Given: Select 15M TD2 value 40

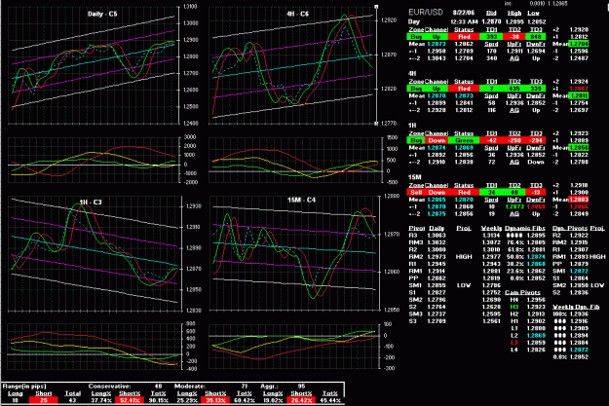Looking at the screenshot, I should click(x=514, y=193).
